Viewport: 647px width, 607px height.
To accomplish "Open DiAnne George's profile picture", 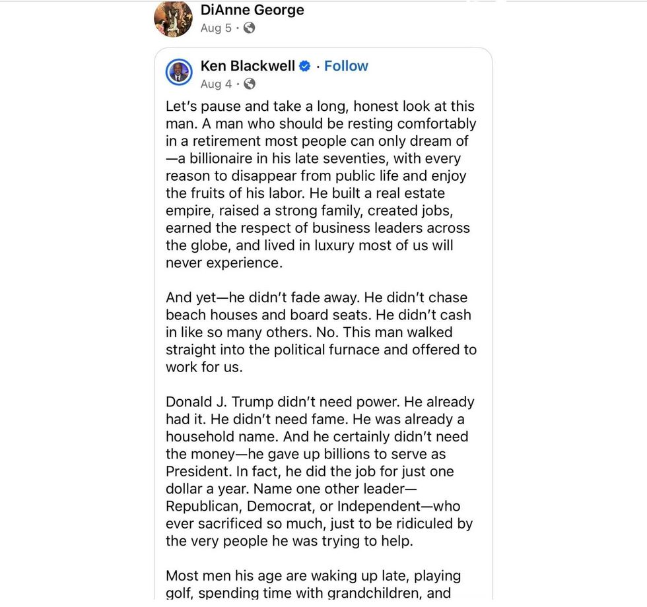I will [x=173, y=18].
